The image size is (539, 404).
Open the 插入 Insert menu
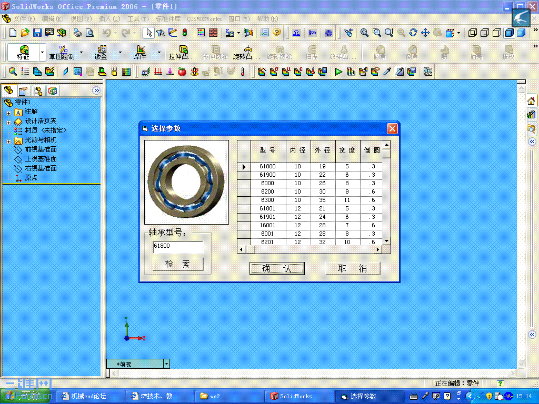109,19
